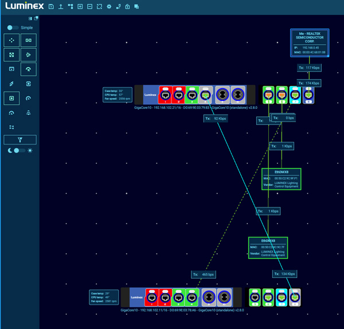This screenshot has height=329, width=344.
Task: Toggle the diagonal expand arrows button in sidebar
Action: click(x=11, y=55)
